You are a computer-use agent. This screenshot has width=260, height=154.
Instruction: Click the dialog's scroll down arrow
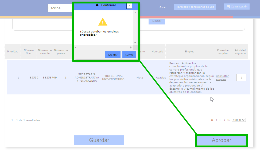click(x=135, y=43)
